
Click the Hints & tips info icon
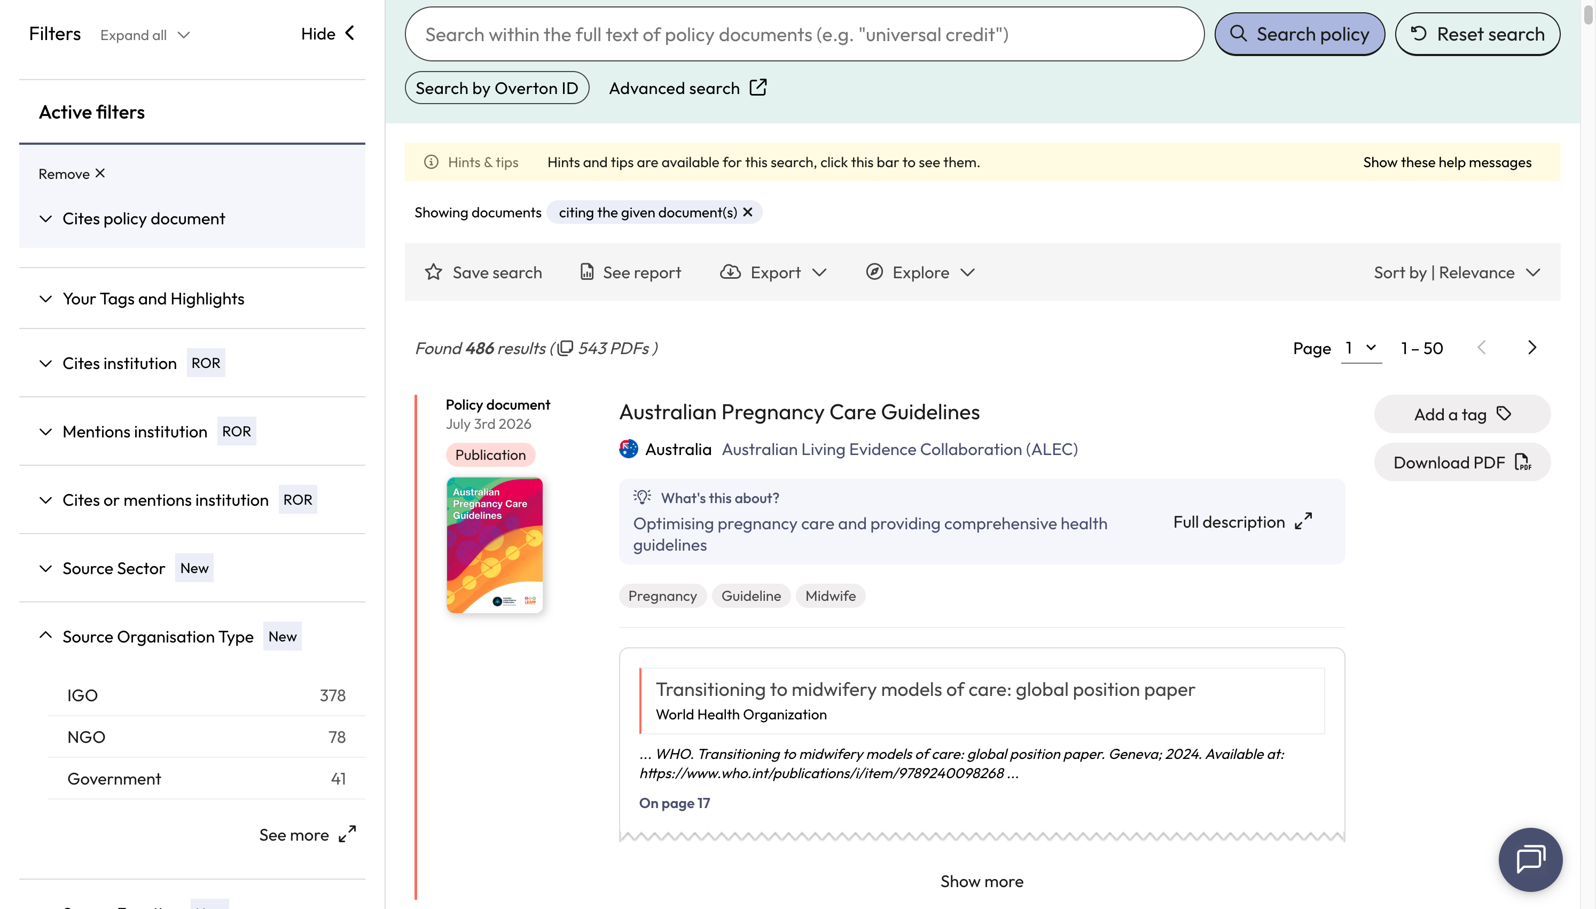[x=431, y=162]
